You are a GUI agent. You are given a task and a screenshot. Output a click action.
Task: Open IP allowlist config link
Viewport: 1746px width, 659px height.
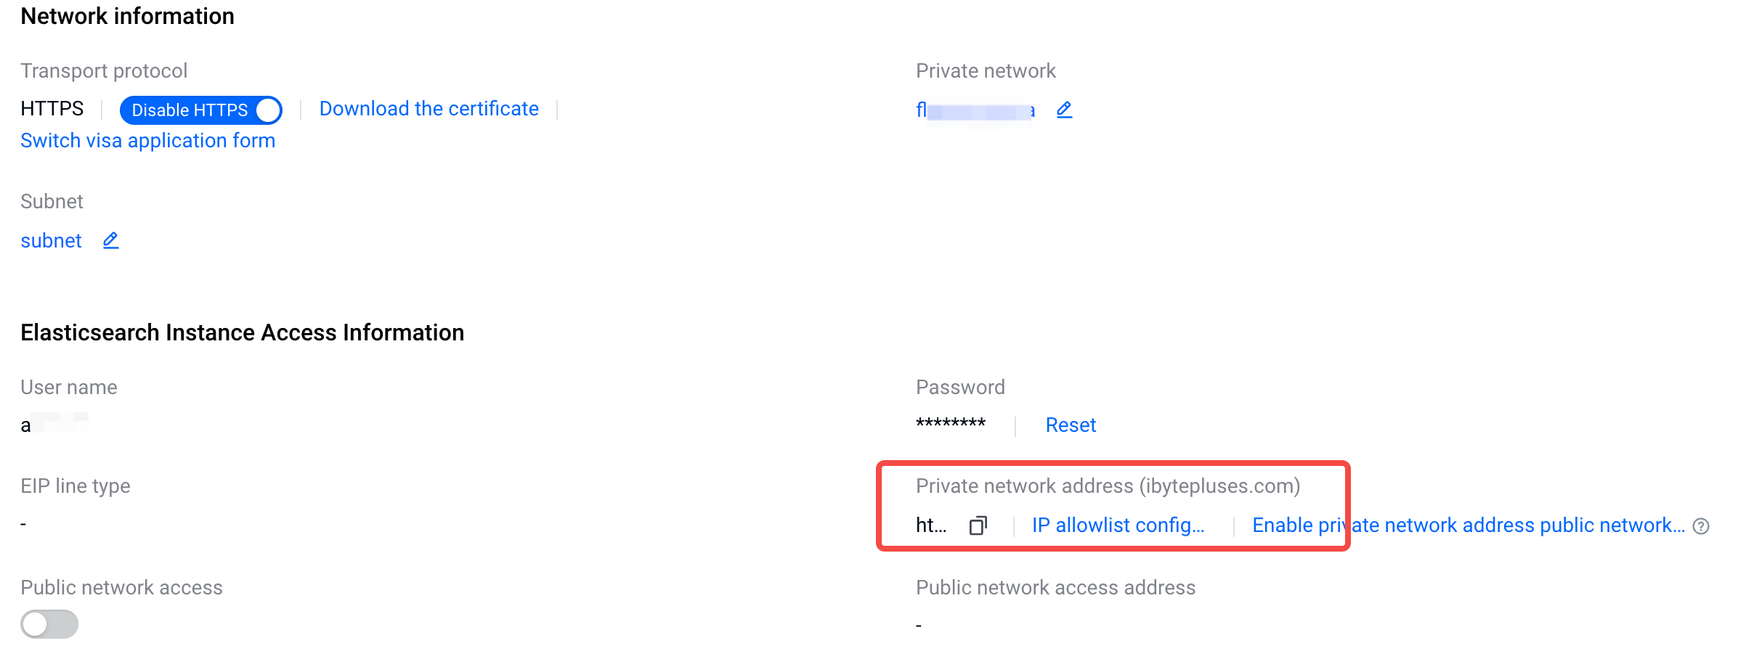coord(1118,525)
